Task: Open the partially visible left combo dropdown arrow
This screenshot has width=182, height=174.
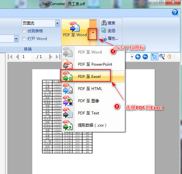Action: pyautogui.click(x=16, y=38)
